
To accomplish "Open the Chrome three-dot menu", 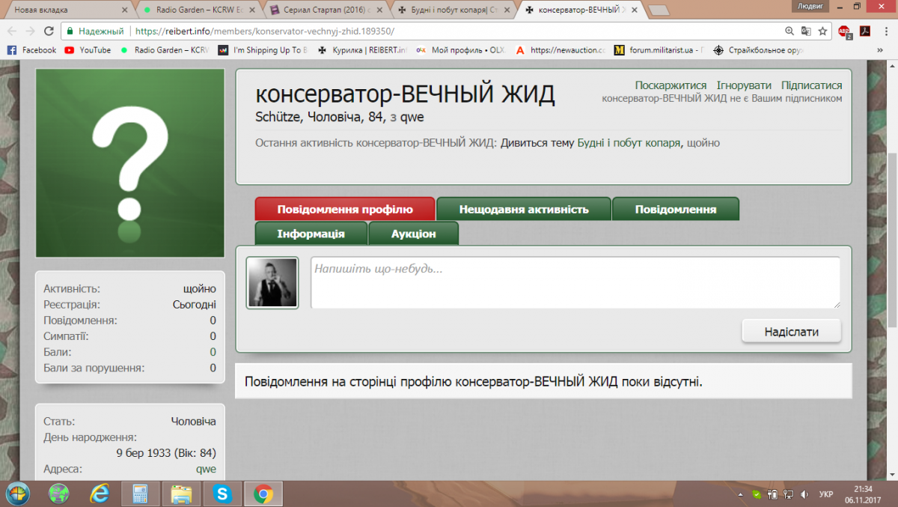I will coord(885,31).
